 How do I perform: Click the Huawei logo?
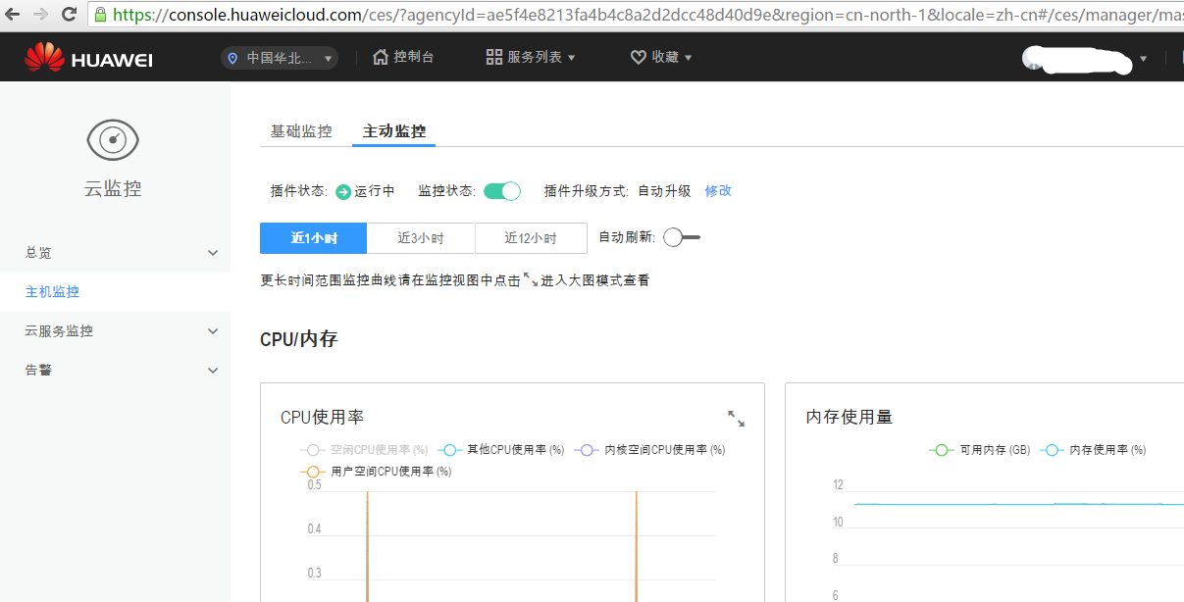pyautogui.click(x=88, y=58)
